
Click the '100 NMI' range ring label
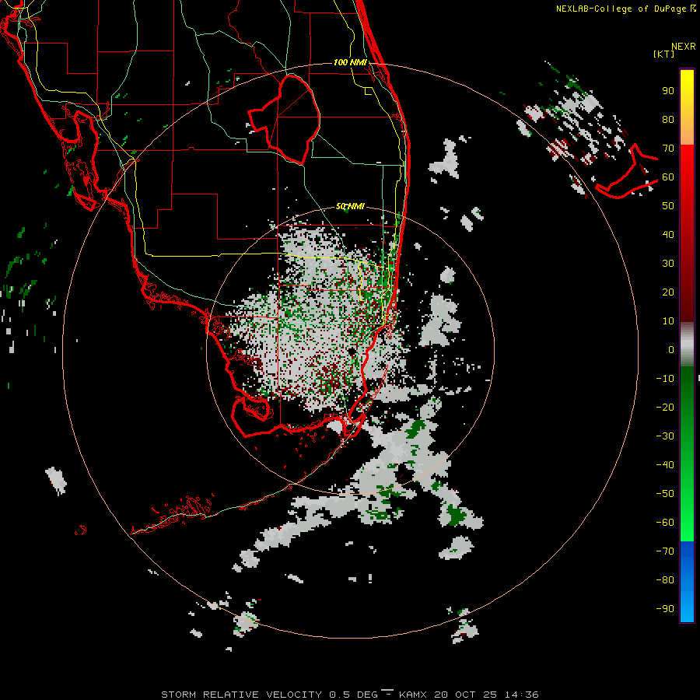(350, 62)
